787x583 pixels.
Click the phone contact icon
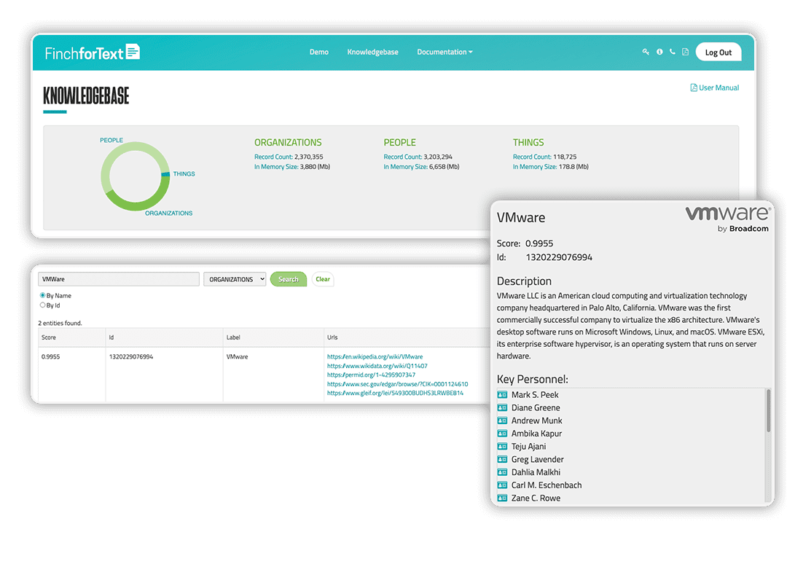click(x=672, y=52)
